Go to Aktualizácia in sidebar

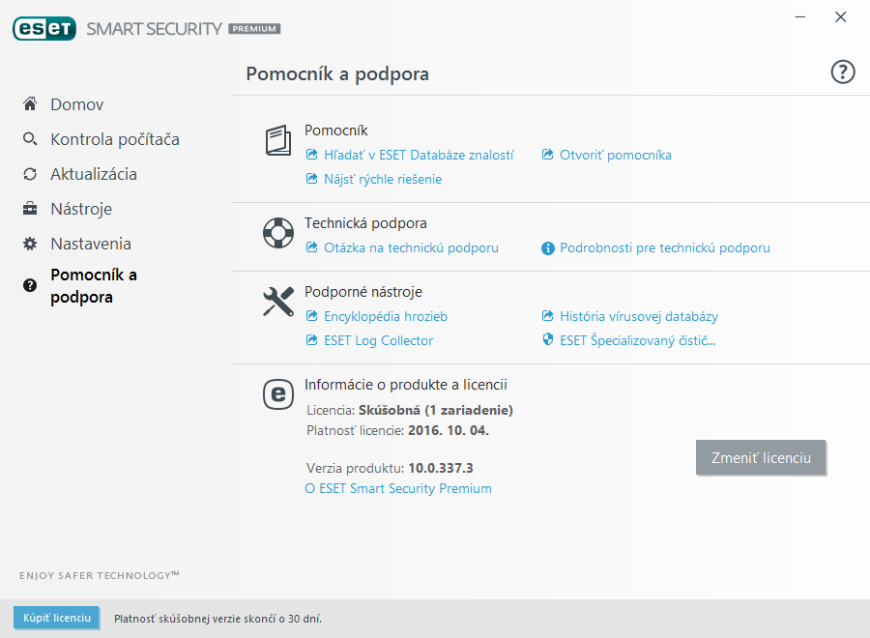(93, 174)
